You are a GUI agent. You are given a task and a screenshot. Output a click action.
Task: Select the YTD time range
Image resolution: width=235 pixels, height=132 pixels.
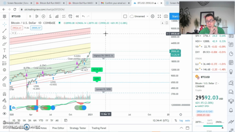(x=41, y=121)
